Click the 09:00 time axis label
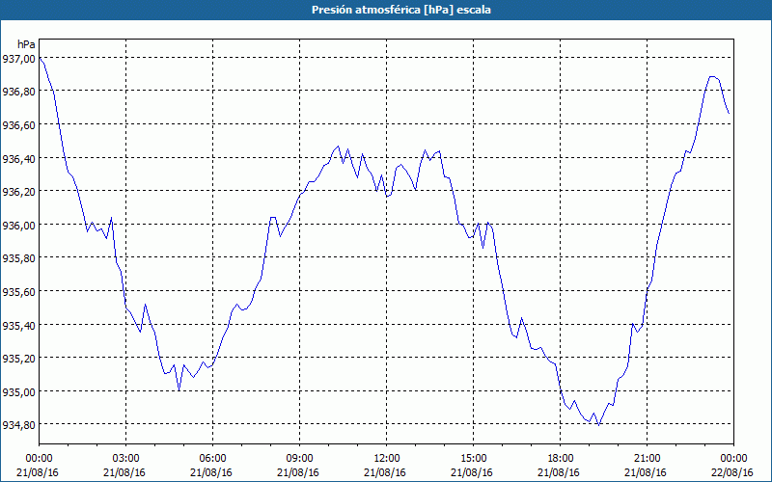Screen dimensions: 772x482 point(299,459)
